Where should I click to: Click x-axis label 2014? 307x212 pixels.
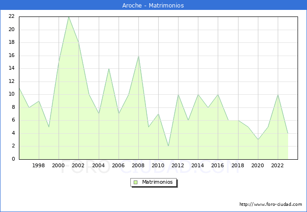point(197,165)
